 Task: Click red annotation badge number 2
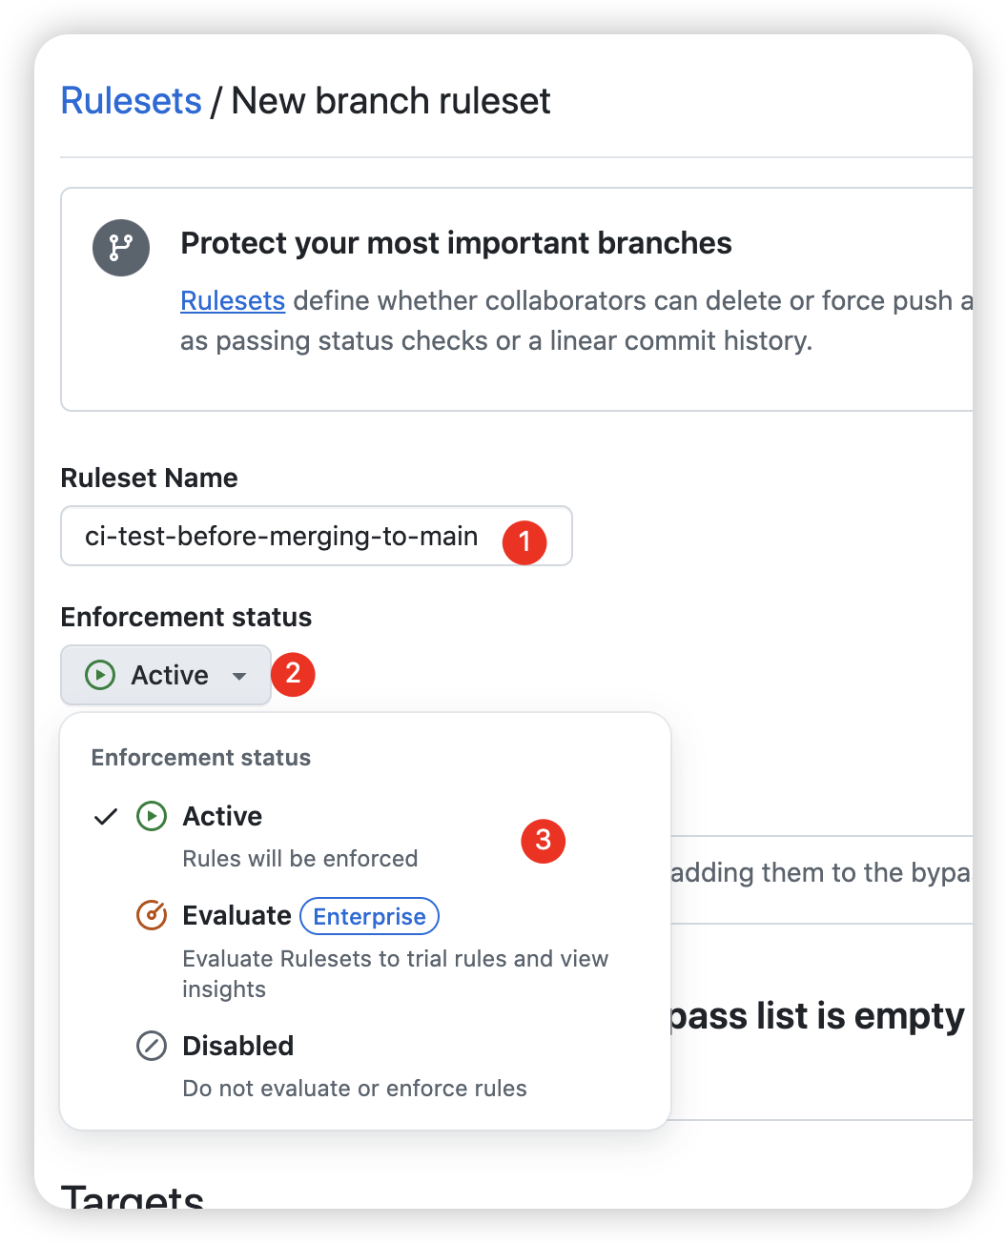[x=293, y=674]
